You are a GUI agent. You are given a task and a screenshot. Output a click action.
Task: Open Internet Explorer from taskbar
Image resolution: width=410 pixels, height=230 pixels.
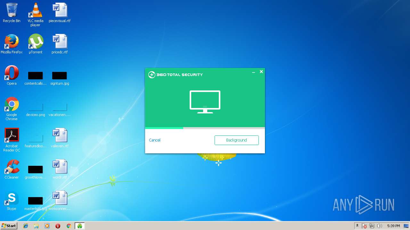pos(26,226)
